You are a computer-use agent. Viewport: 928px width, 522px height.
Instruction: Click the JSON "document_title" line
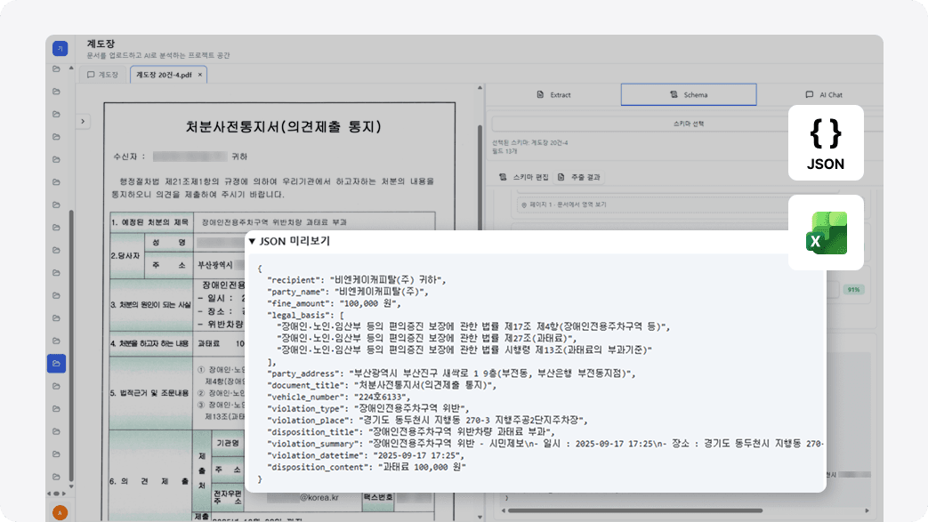(382, 385)
